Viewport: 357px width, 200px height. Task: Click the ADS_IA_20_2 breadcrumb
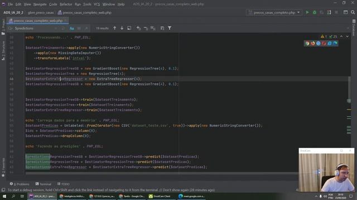13,12
